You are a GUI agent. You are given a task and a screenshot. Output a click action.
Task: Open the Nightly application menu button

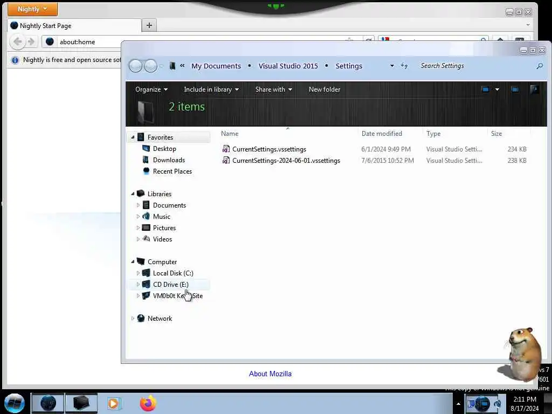(32, 9)
